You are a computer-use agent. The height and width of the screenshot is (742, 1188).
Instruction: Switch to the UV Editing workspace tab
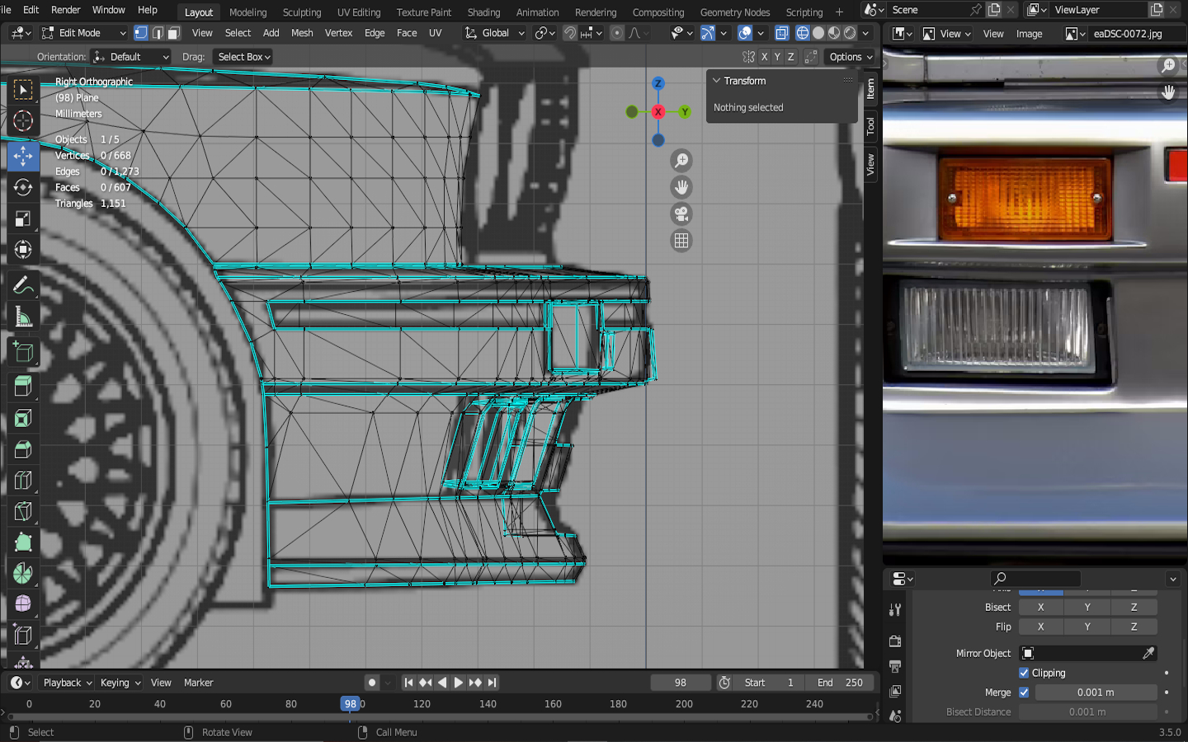tap(358, 12)
